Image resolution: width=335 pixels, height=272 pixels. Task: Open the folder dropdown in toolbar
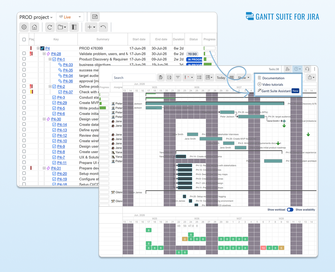[62, 27]
